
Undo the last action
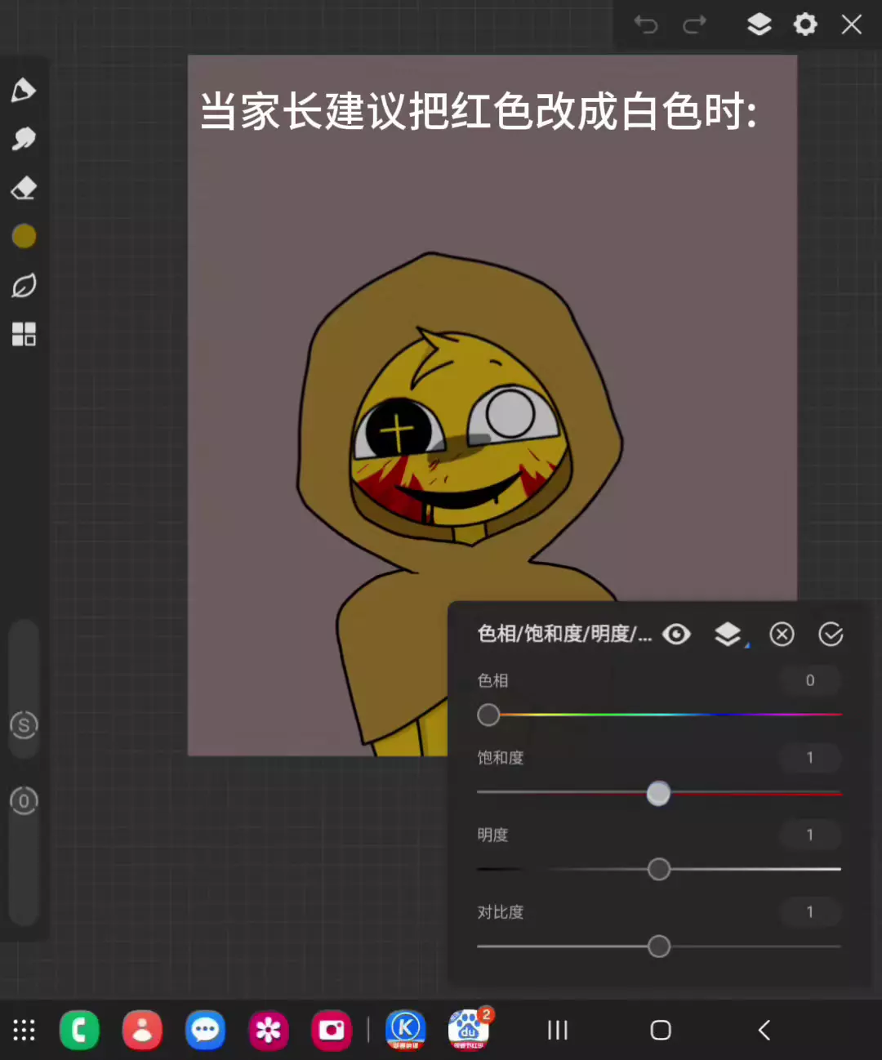click(646, 25)
